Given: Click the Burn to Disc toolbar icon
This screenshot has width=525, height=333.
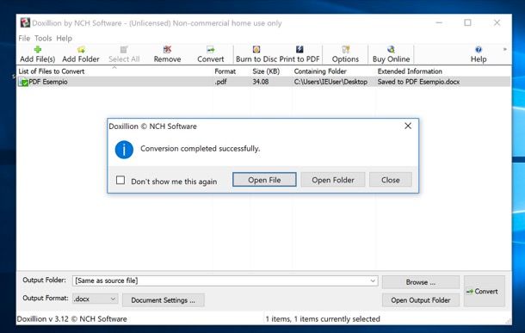Looking at the screenshot, I should click(x=256, y=50).
